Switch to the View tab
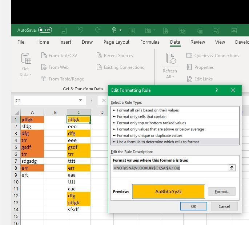 (220, 42)
